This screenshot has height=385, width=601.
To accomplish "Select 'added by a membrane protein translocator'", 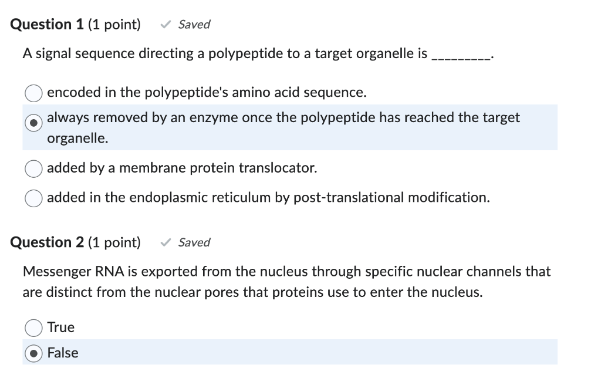I will coord(33,168).
